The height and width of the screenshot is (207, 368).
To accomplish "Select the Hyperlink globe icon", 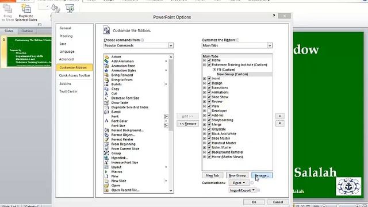I will point(106,158).
